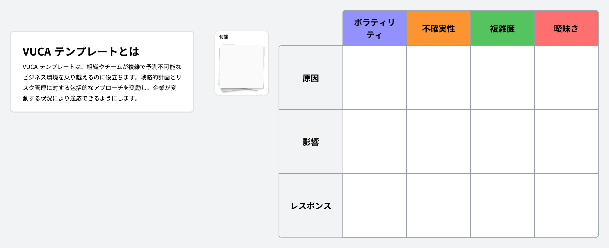Click the 付箋 label above the sticky notes

[224, 37]
